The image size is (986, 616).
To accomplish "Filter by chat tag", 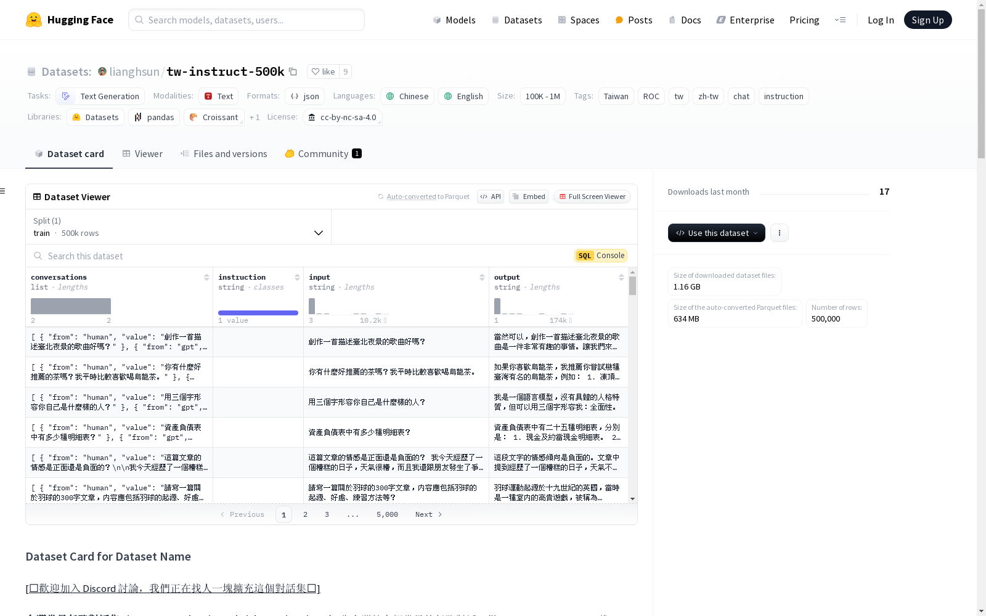I will click(x=741, y=96).
